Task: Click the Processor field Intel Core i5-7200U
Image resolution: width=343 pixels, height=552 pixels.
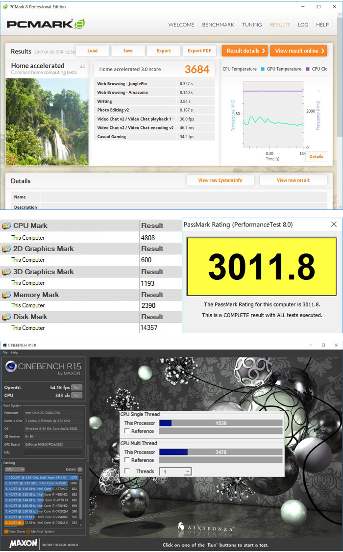Action: coord(53,413)
